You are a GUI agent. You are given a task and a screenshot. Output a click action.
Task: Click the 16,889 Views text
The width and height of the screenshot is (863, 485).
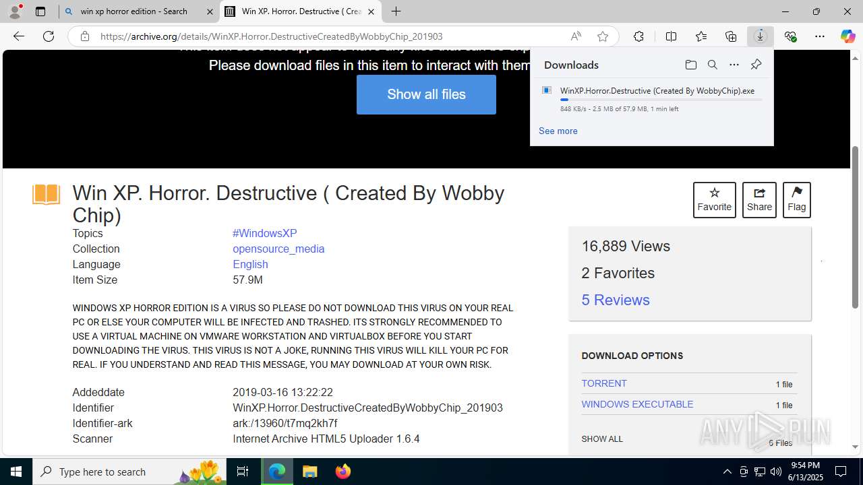coord(626,246)
